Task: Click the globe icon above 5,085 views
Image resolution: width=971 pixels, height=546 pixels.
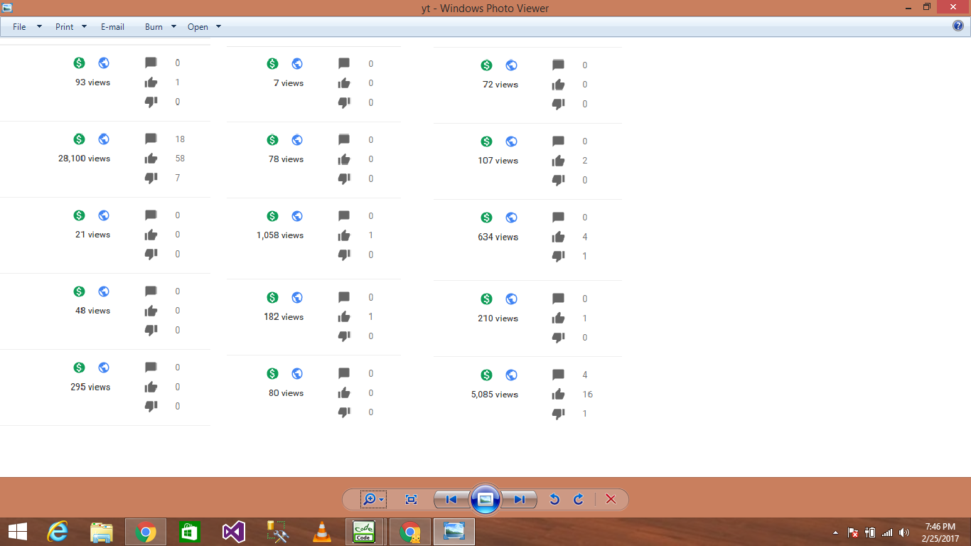Action: (x=511, y=375)
